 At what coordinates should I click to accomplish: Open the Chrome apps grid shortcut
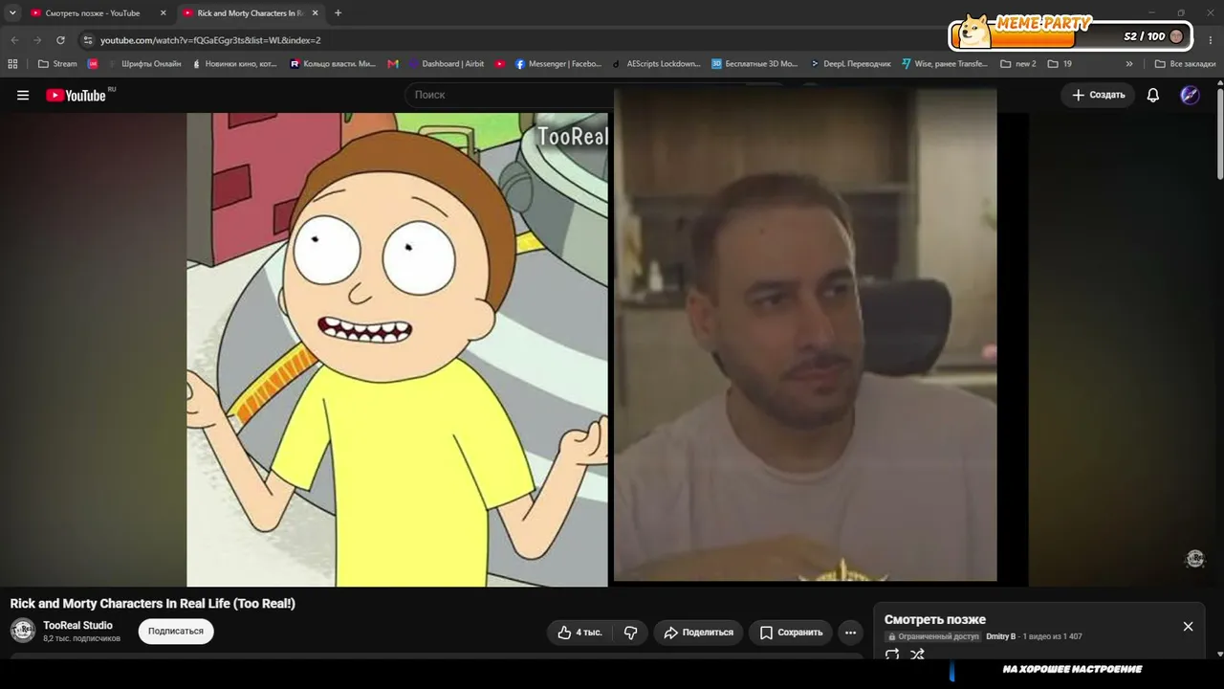coord(12,64)
